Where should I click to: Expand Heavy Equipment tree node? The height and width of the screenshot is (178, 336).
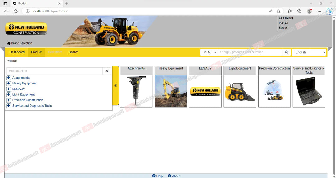tap(9, 83)
